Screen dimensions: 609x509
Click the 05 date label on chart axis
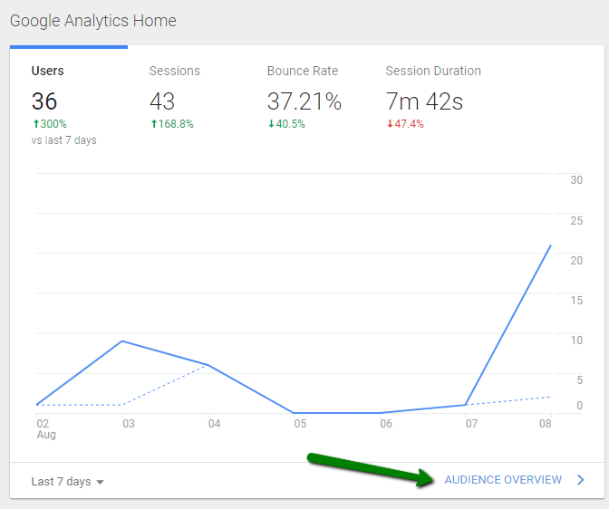(300, 423)
